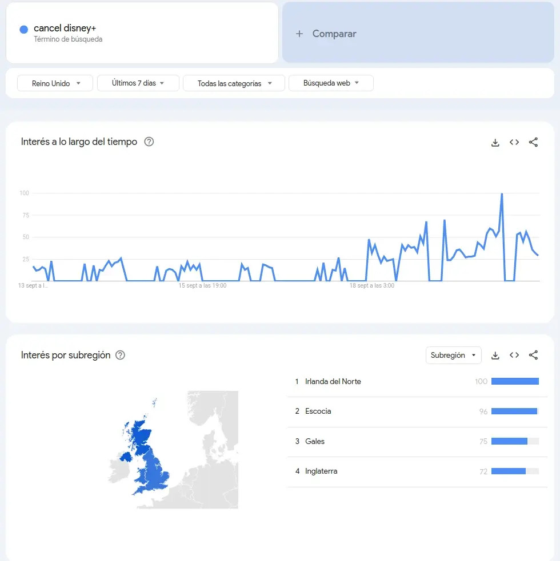Open help for 'Interés por subregión'
The image size is (560, 561).
point(120,355)
